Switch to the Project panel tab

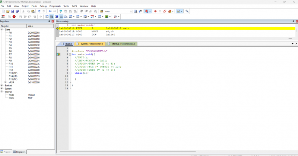point(6,152)
